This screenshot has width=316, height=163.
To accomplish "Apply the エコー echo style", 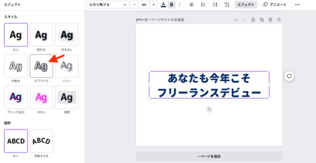I will [67, 66].
